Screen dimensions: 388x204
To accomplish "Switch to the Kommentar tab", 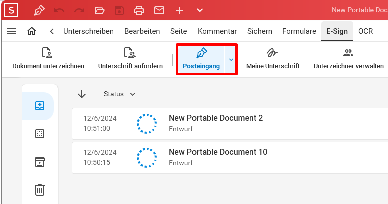I will coord(217,31).
